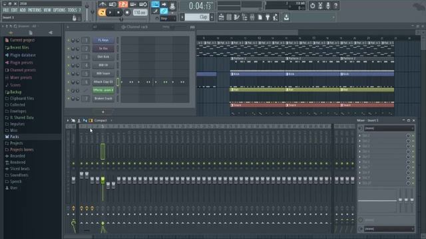The image size is (426, 239).
Task: Select the Dist Kick channel button
Action: point(103,57)
